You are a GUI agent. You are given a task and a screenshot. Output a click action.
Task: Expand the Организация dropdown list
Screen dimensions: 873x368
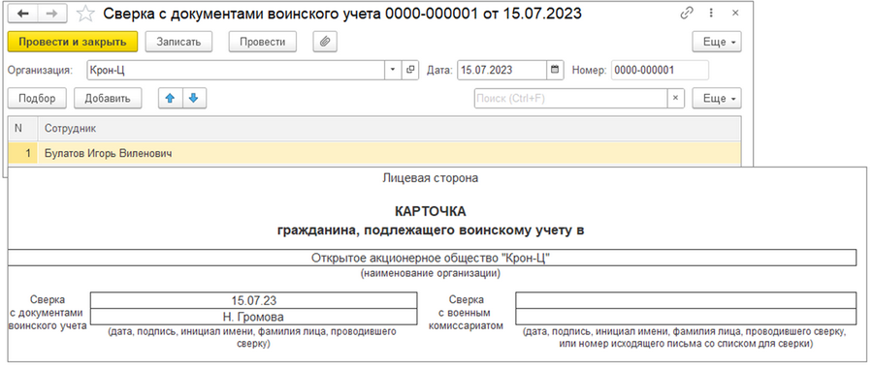pos(393,70)
